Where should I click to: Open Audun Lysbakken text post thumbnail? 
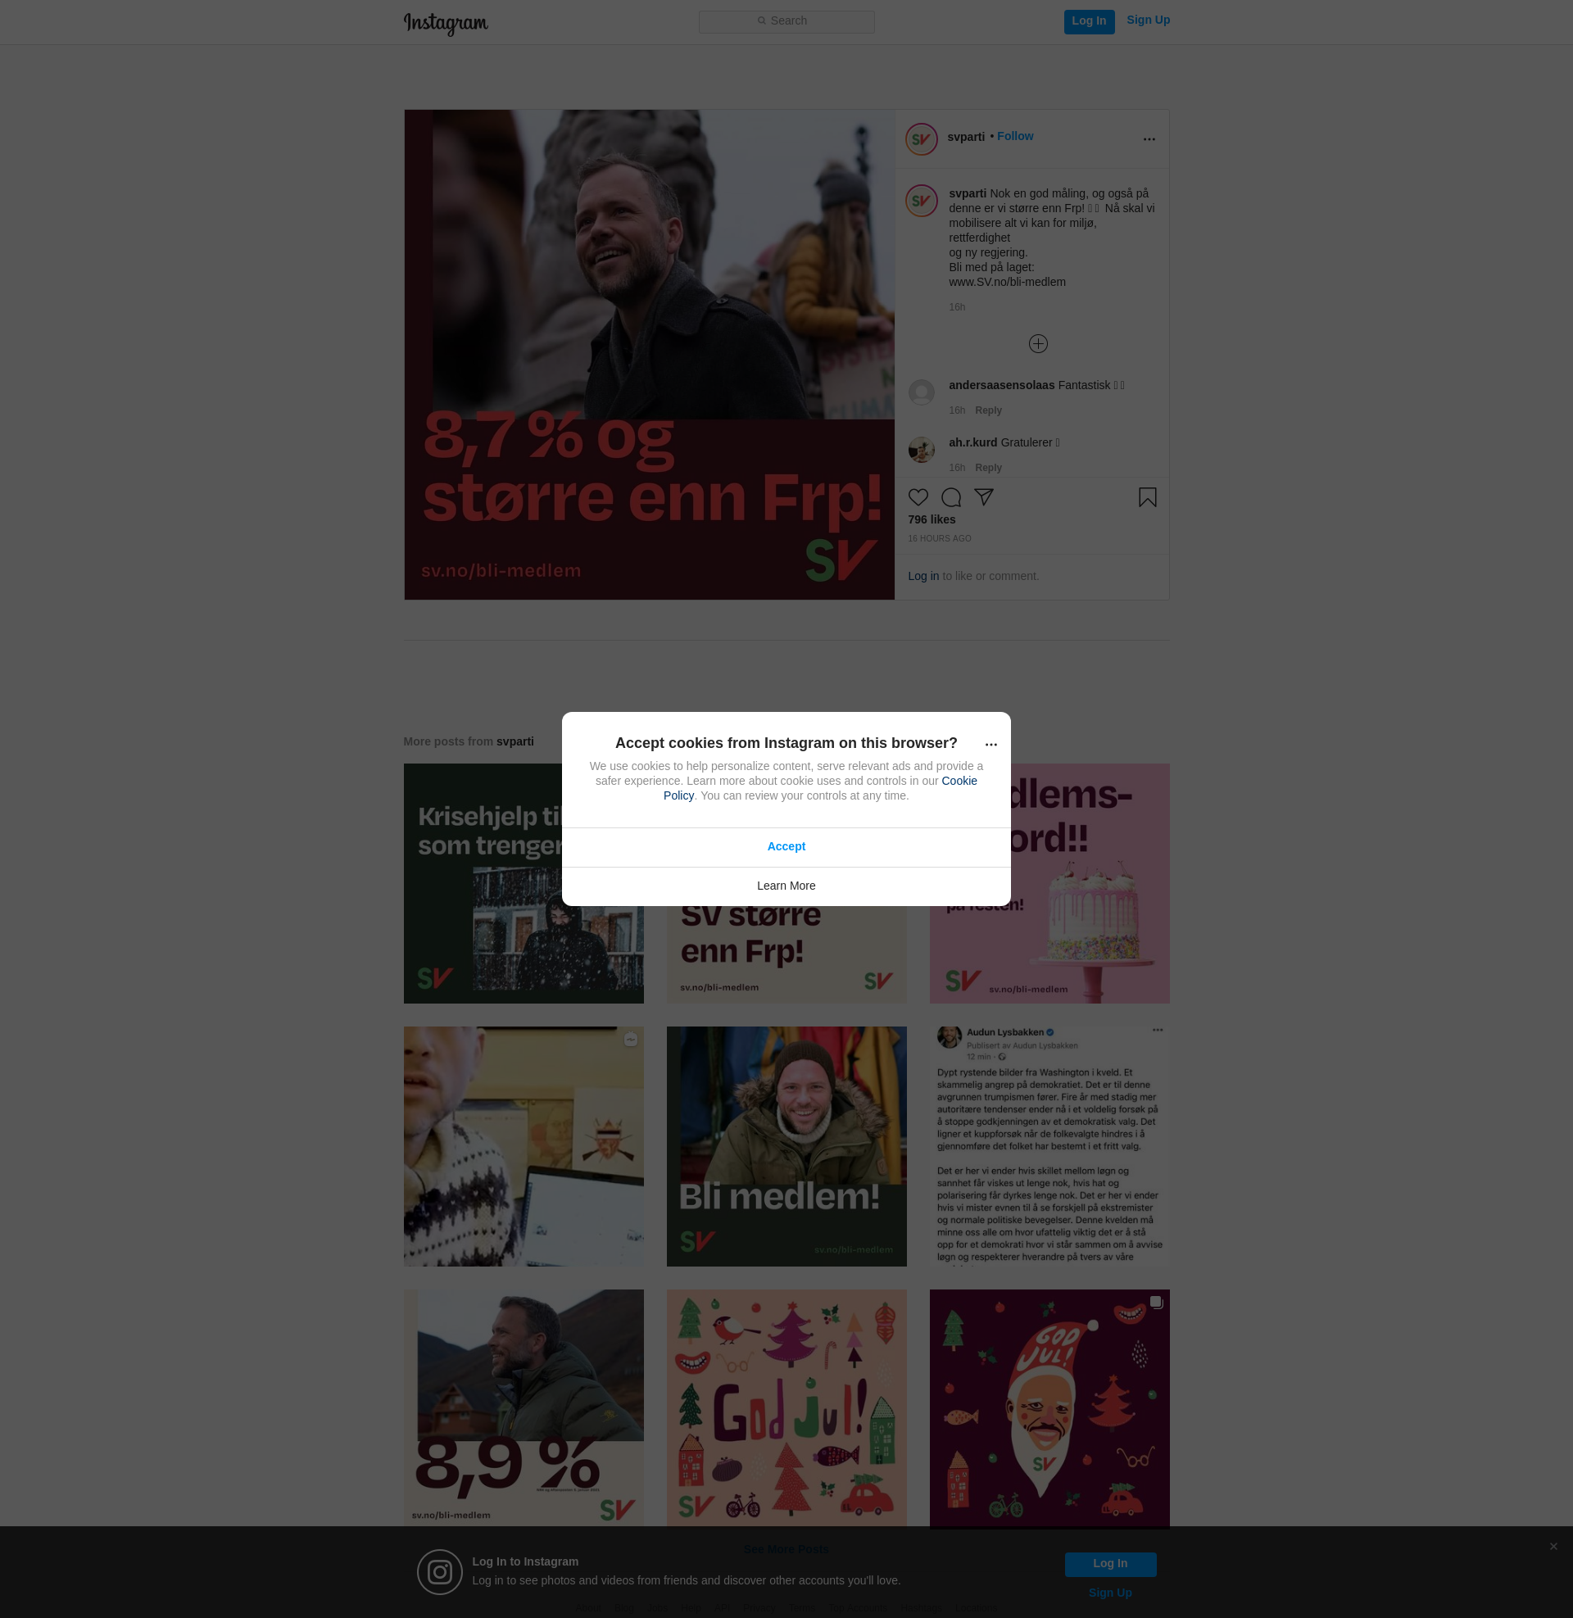(1049, 1146)
